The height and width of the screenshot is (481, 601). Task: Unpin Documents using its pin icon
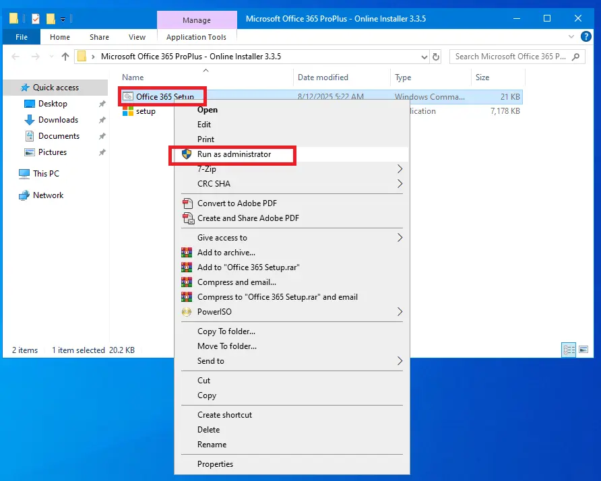pos(102,136)
